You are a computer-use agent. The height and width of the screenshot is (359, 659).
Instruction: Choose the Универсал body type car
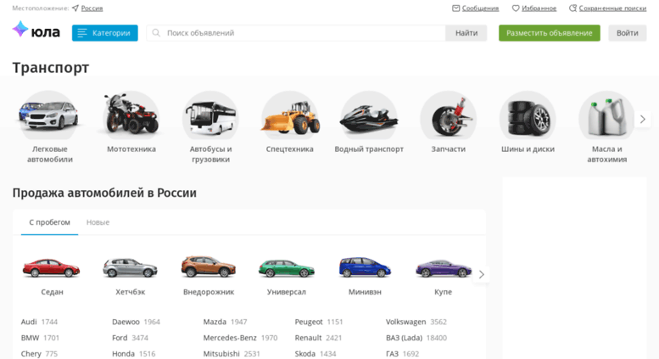[x=287, y=268]
